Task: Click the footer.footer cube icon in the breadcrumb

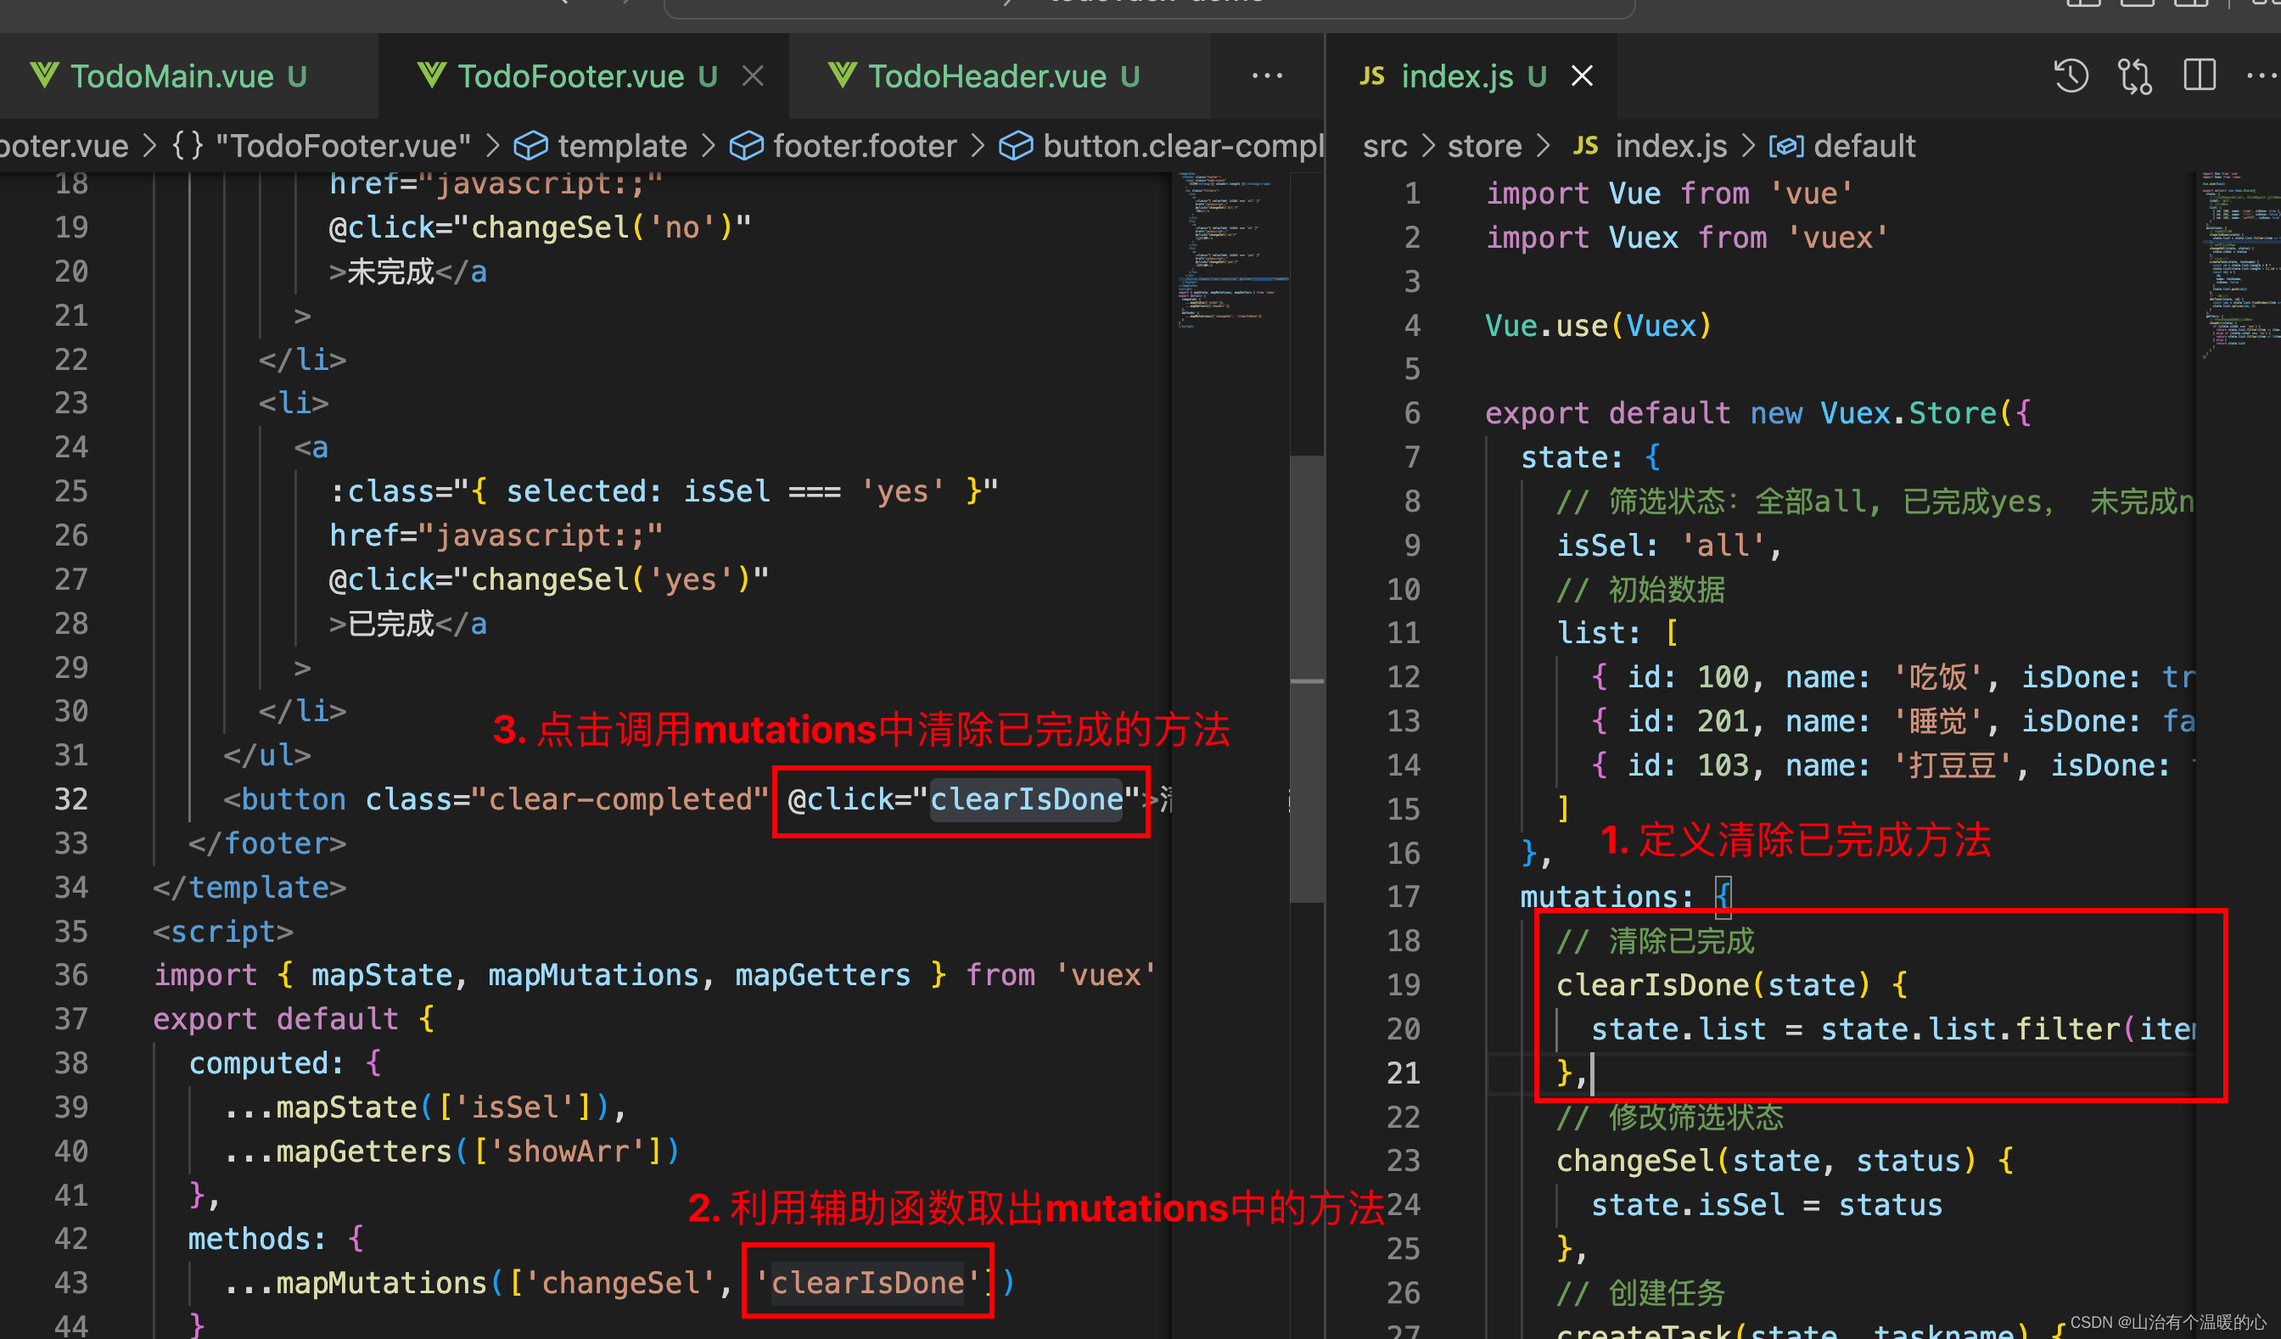Action: (746, 146)
